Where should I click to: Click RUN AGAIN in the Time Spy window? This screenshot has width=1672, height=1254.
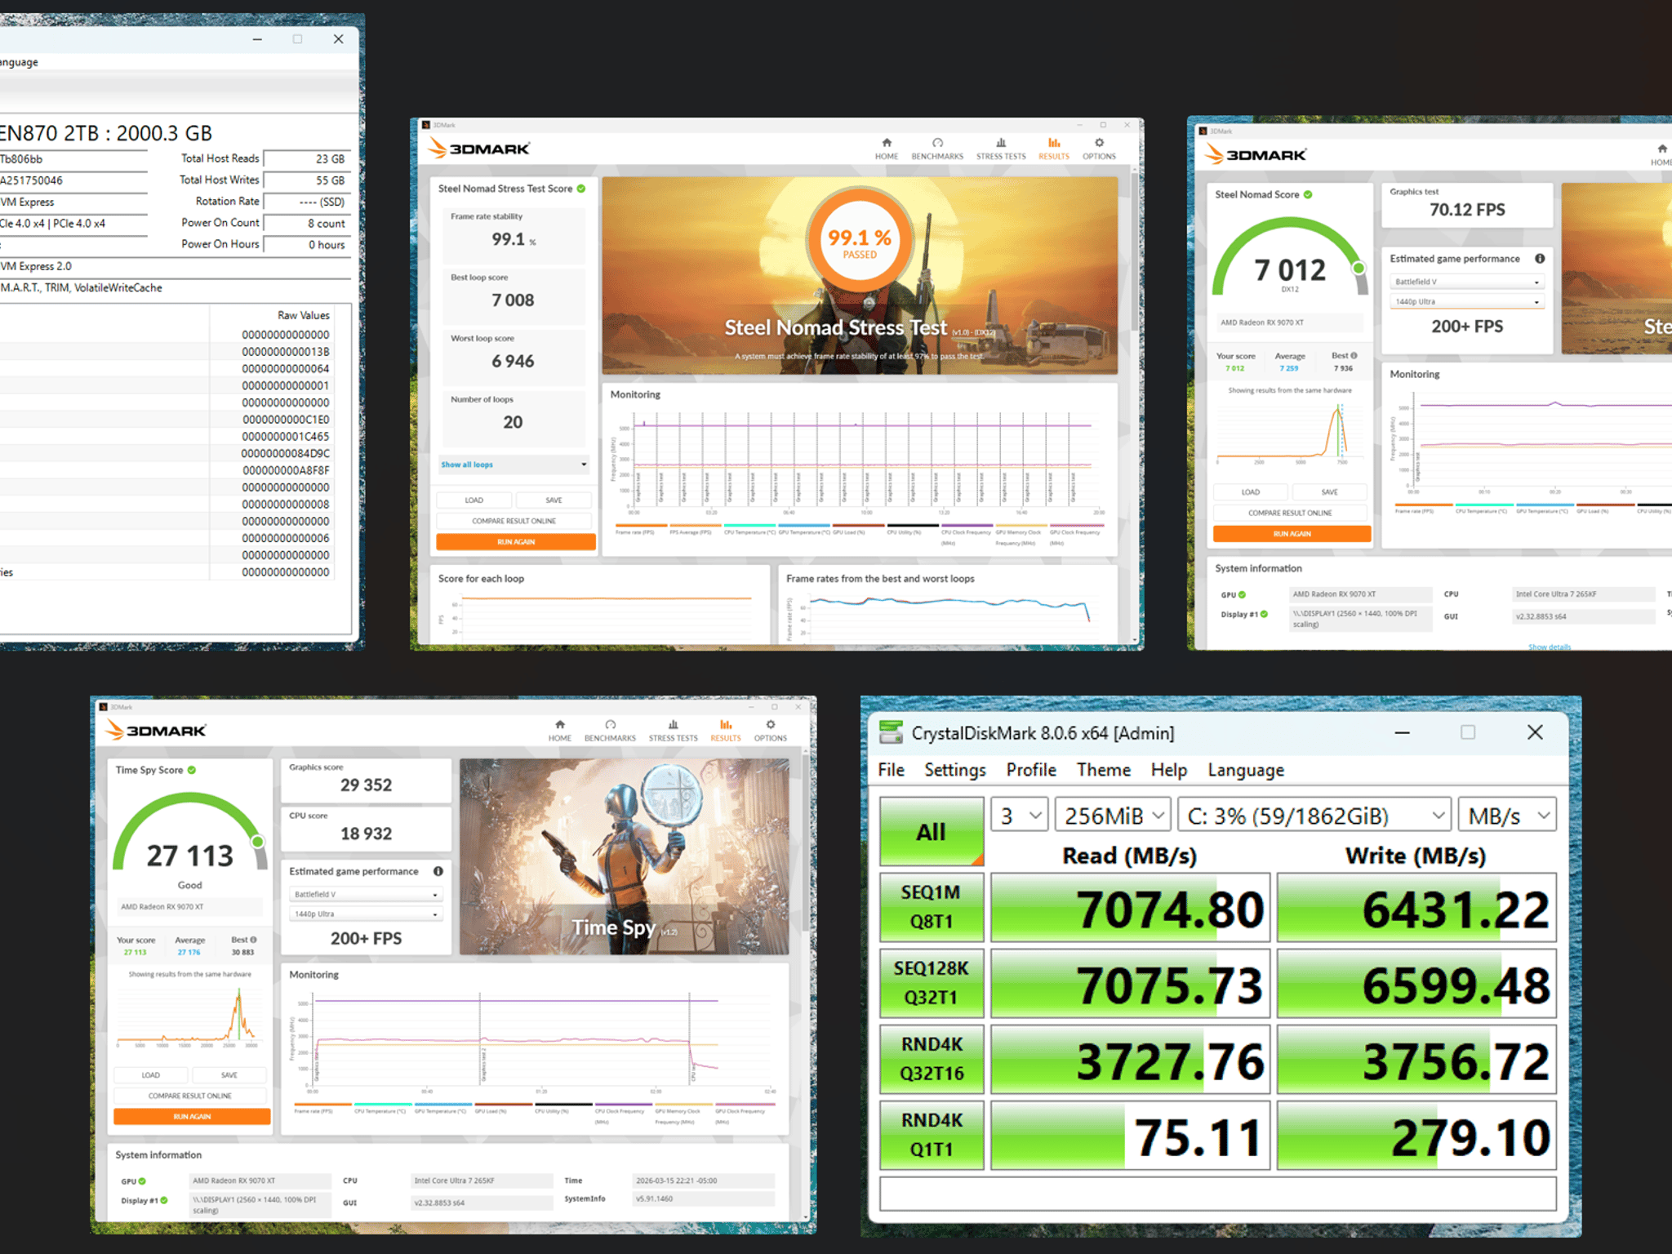click(192, 1116)
